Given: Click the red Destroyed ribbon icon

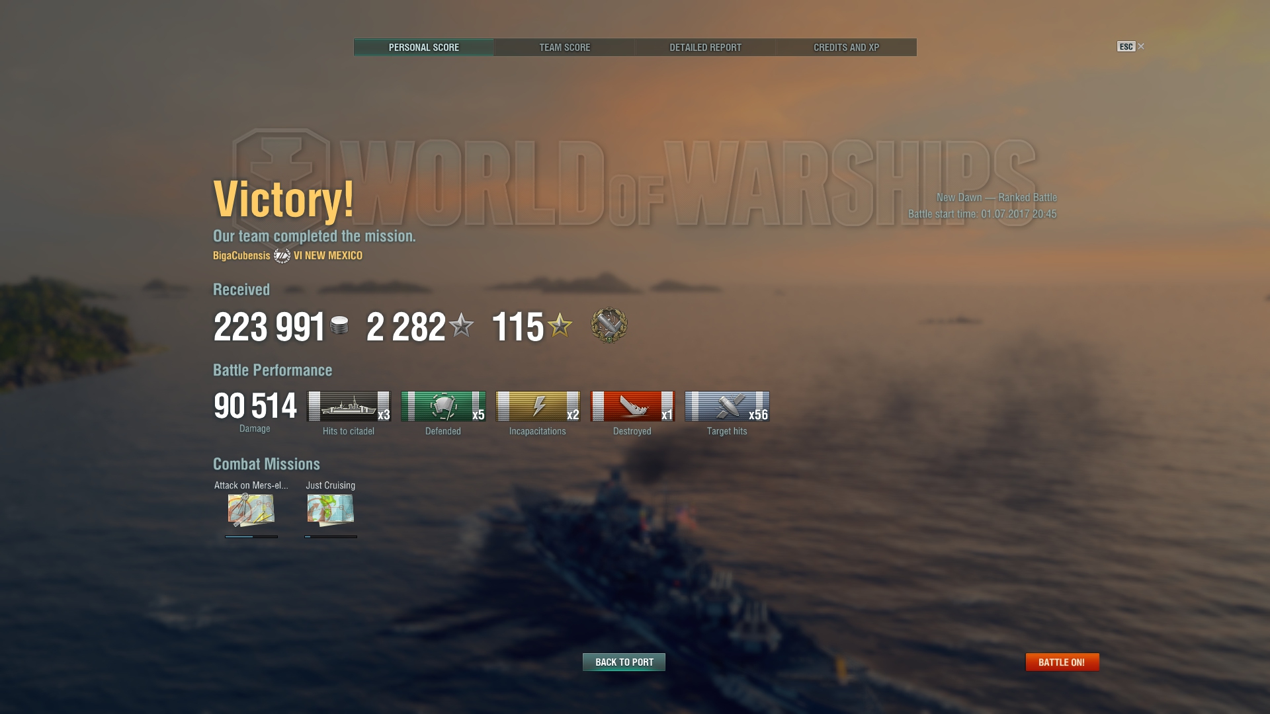Looking at the screenshot, I should [x=632, y=406].
